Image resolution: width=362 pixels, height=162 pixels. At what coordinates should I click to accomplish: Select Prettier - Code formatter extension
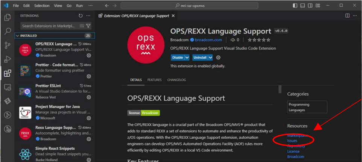55,70
